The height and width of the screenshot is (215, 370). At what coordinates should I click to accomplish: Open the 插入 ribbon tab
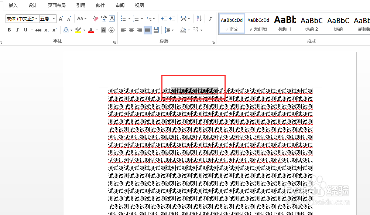coord(13,5)
